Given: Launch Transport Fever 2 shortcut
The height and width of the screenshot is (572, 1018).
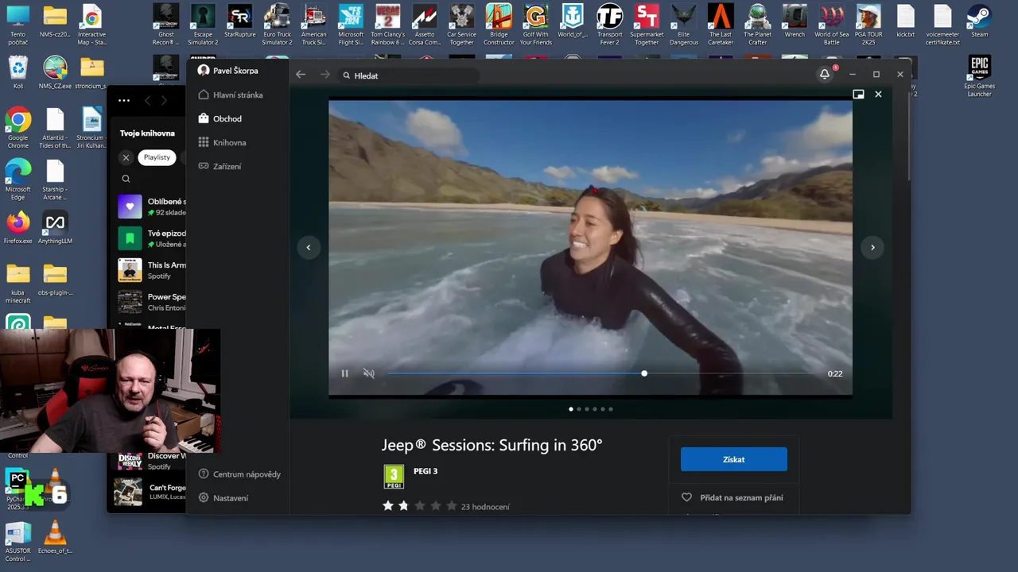Looking at the screenshot, I should [610, 25].
